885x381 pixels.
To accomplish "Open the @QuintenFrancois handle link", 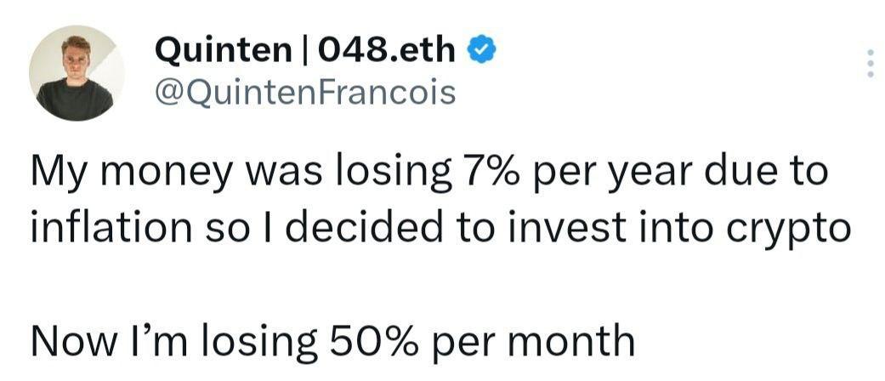I will (304, 92).
